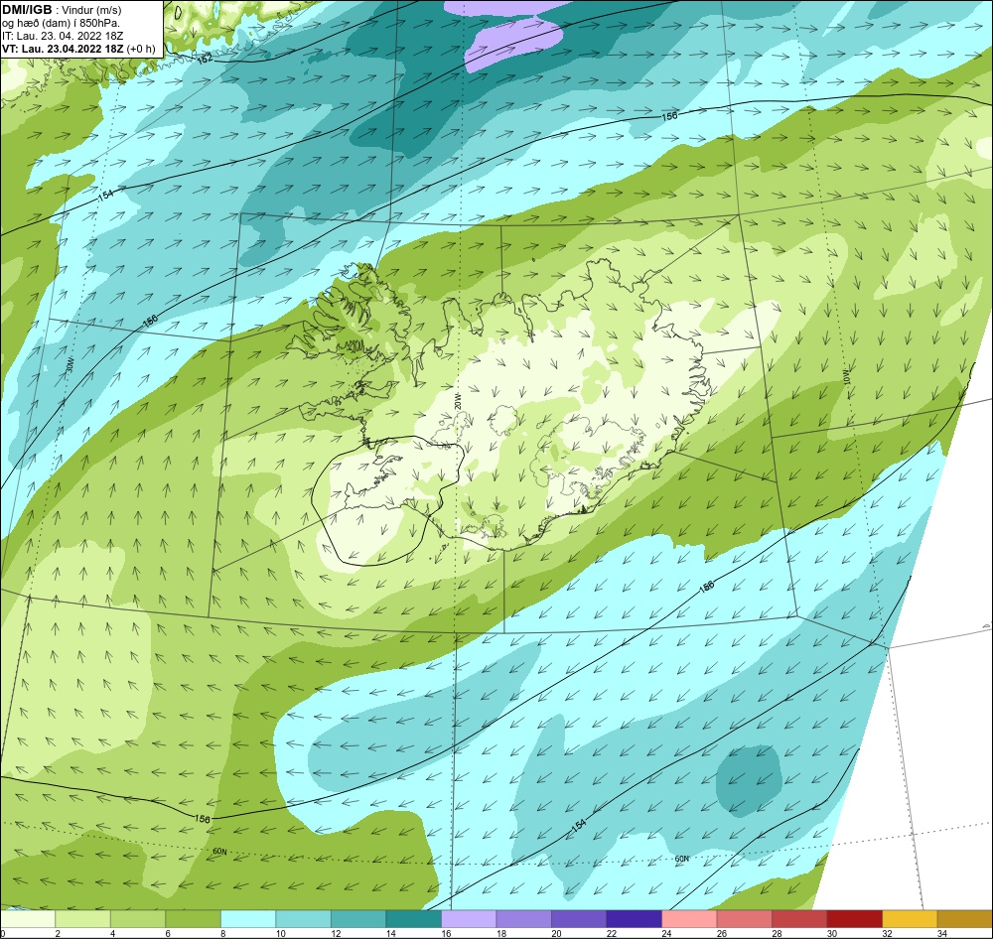Choose the 12–14 m/s teal legend swatch

coord(358,919)
